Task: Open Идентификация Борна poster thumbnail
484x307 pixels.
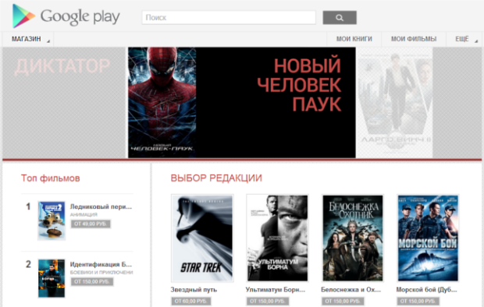Action: pyautogui.click(x=52, y=278)
